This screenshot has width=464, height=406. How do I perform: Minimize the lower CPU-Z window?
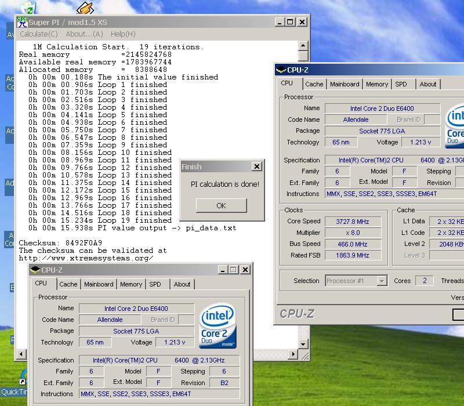coord(223,270)
